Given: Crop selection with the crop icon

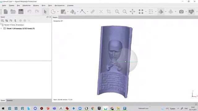Looking at the screenshot, I should (109, 12).
